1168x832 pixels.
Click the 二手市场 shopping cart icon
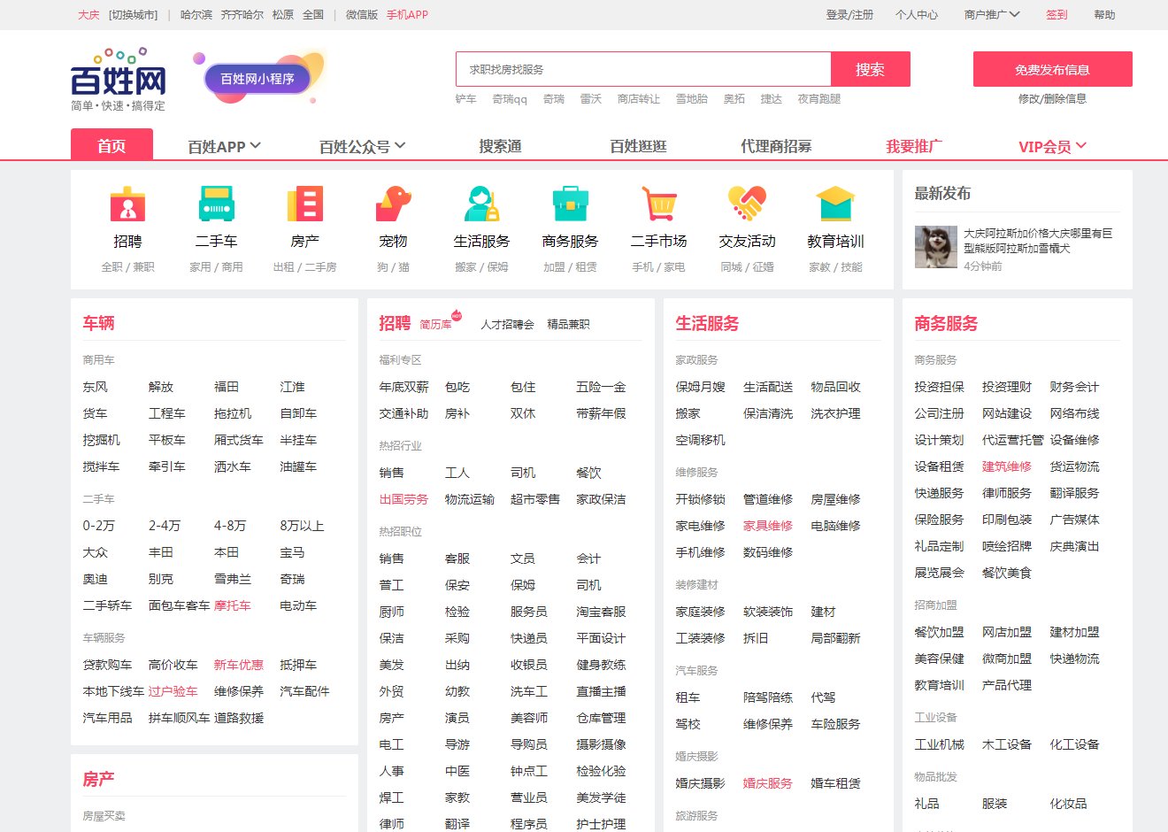pyautogui.click(x=658, y=205)
